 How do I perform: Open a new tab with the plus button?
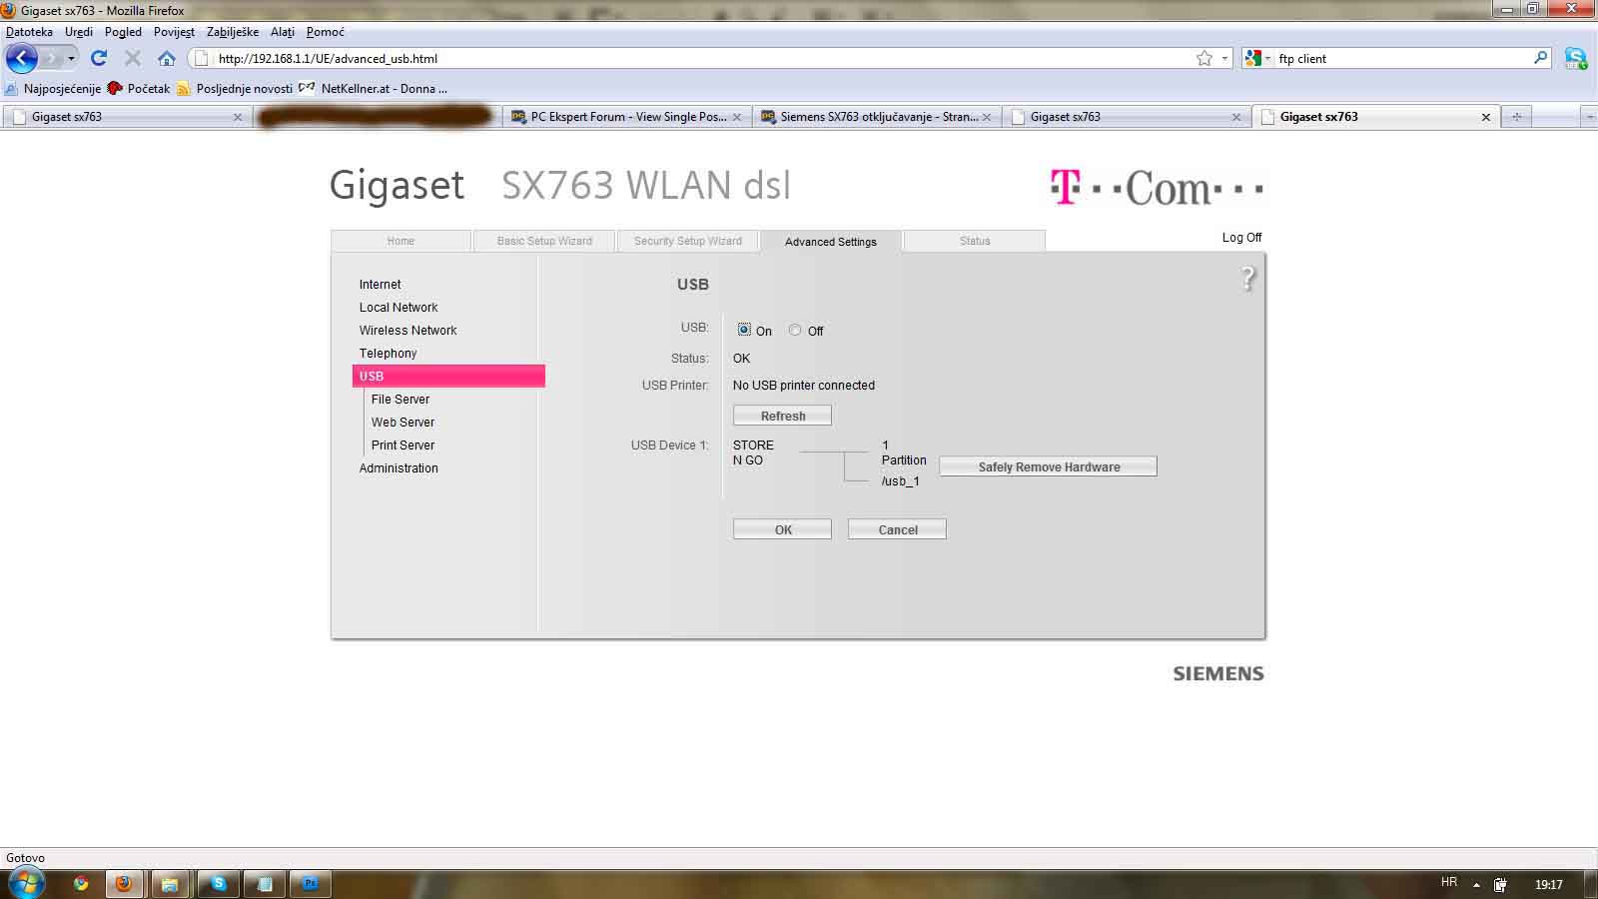(1516, 117)
